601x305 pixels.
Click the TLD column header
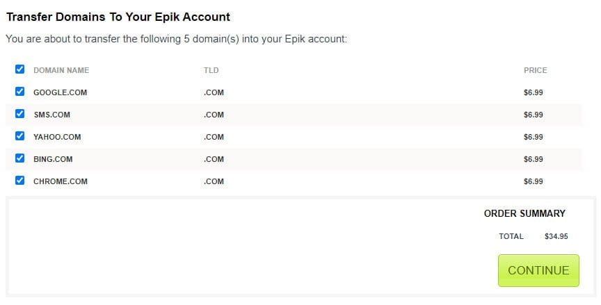click(211, 70)
